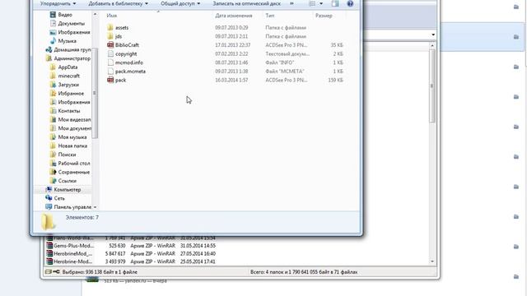The width and height of the screenshot is (527, 296).
Task: Select Рабочий стол in sidebar
Action: coord(73,163)
